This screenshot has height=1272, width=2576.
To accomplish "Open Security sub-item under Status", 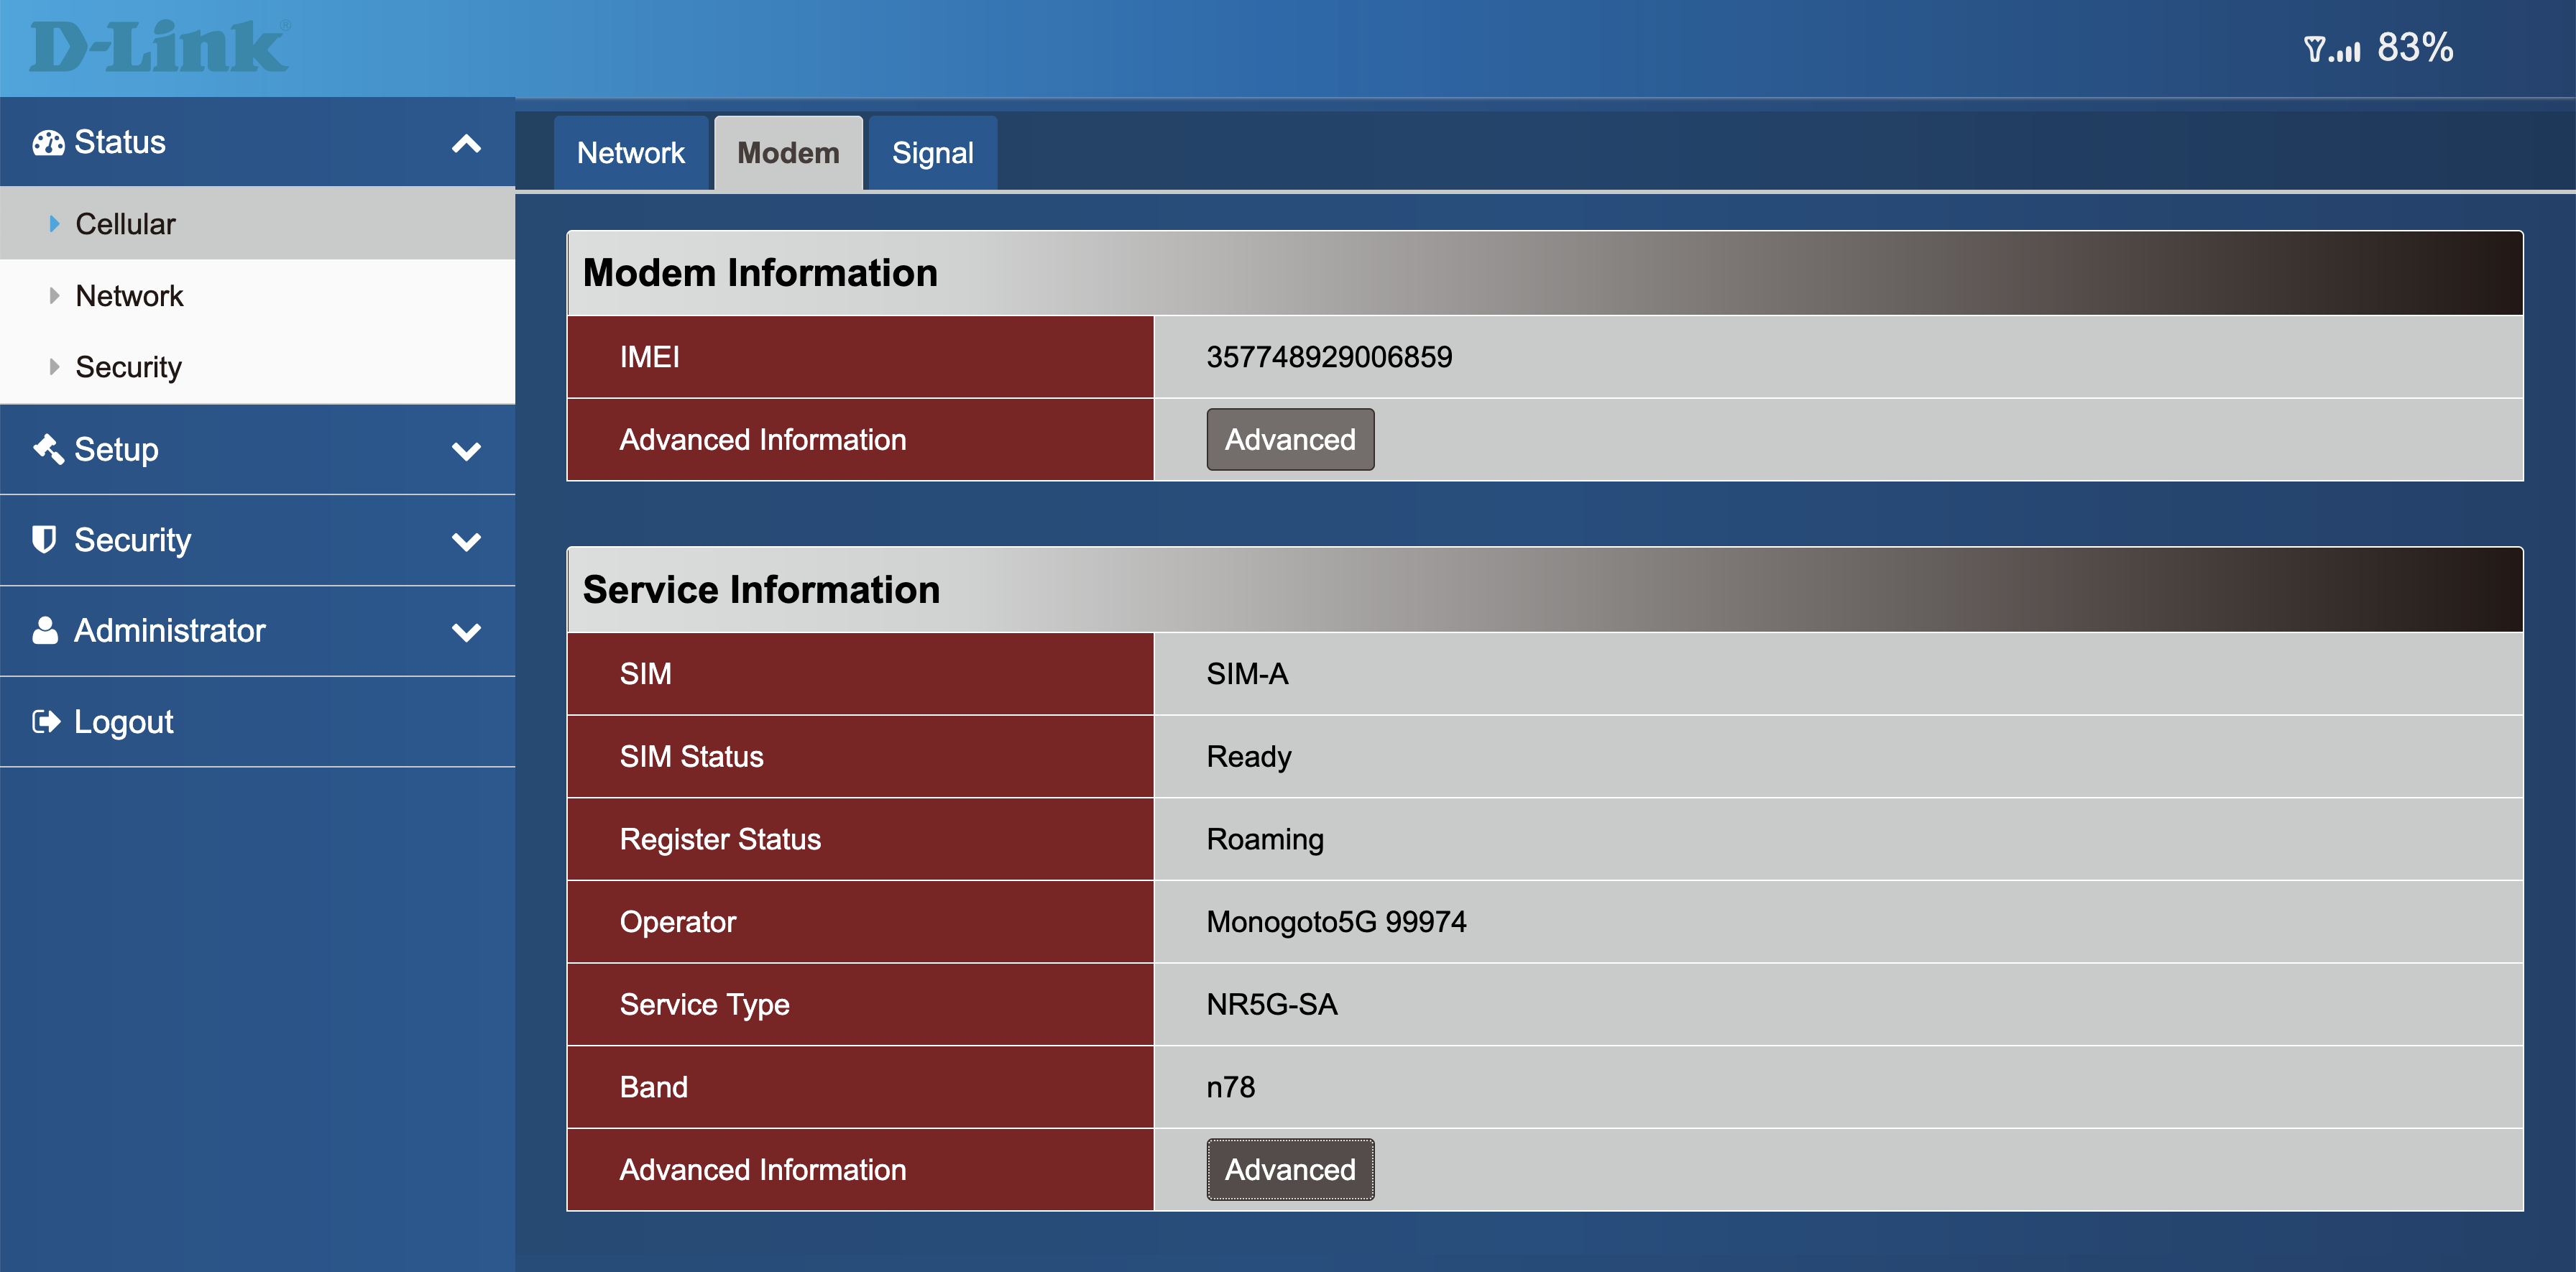I will pyautogui.click(x=128, y=367).
